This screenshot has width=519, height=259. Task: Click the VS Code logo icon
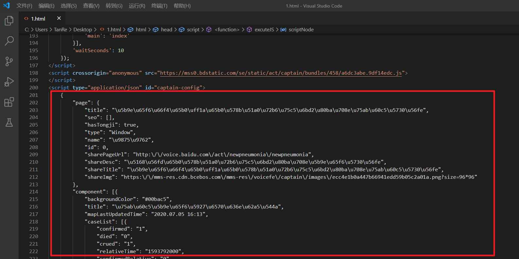coord(7,6)
